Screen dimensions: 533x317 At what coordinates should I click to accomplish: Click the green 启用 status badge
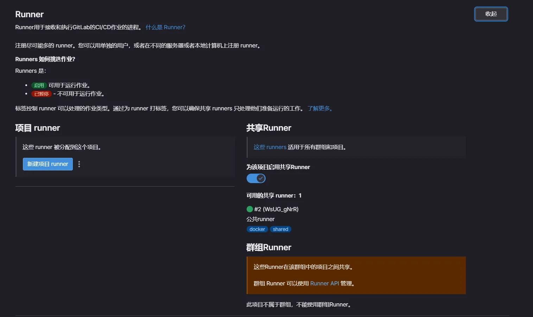[x=39, y=85]
